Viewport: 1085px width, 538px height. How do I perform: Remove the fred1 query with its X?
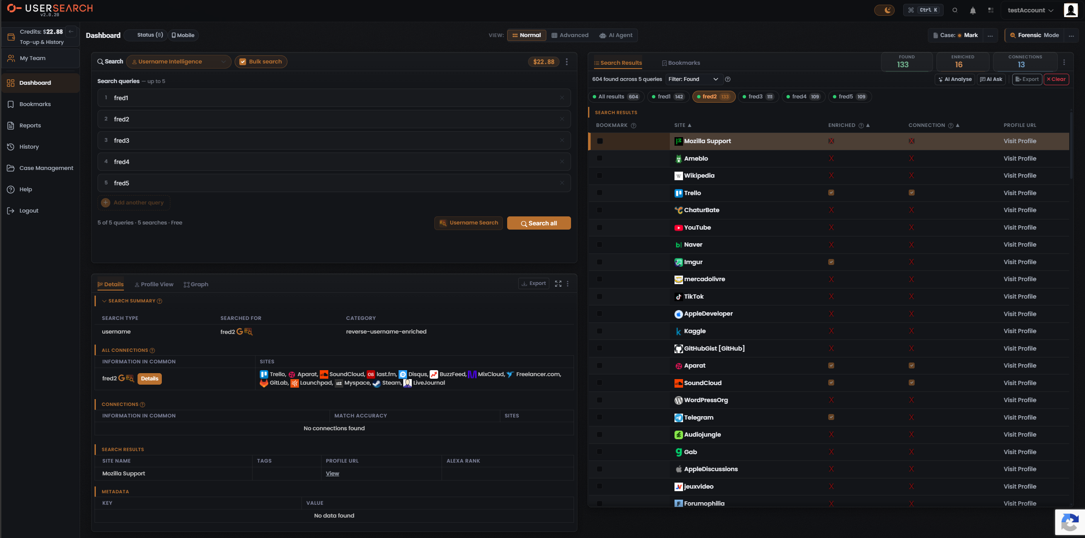(x=562, y=98)
